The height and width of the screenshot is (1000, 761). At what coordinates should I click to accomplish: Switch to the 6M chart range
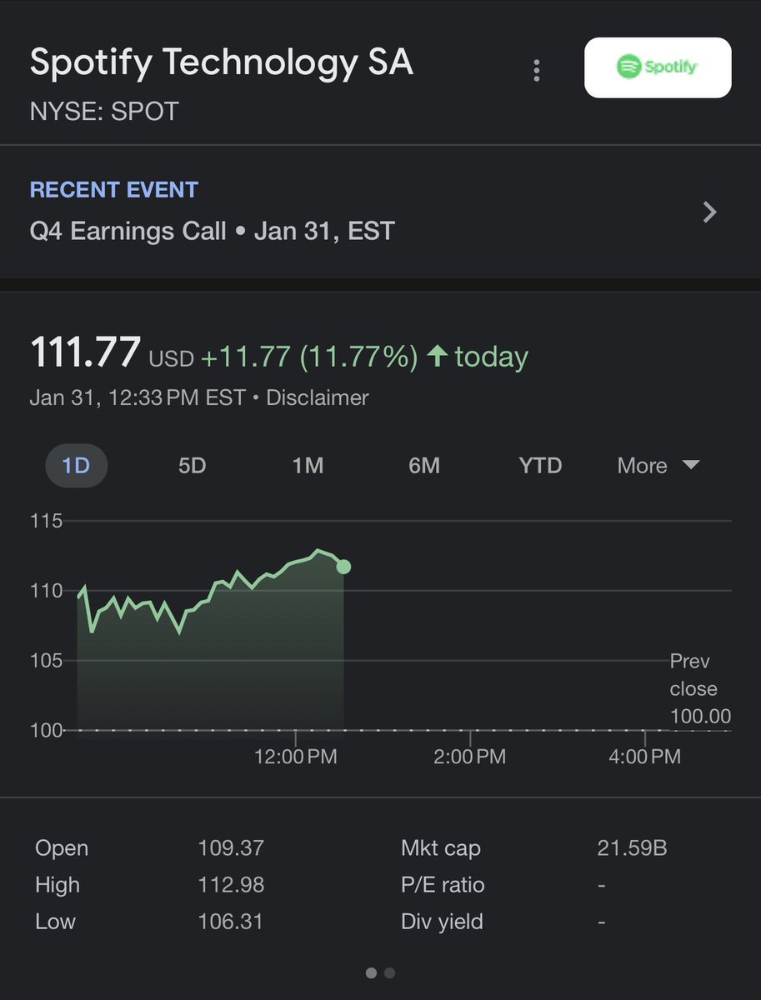[x=424, y=465]
